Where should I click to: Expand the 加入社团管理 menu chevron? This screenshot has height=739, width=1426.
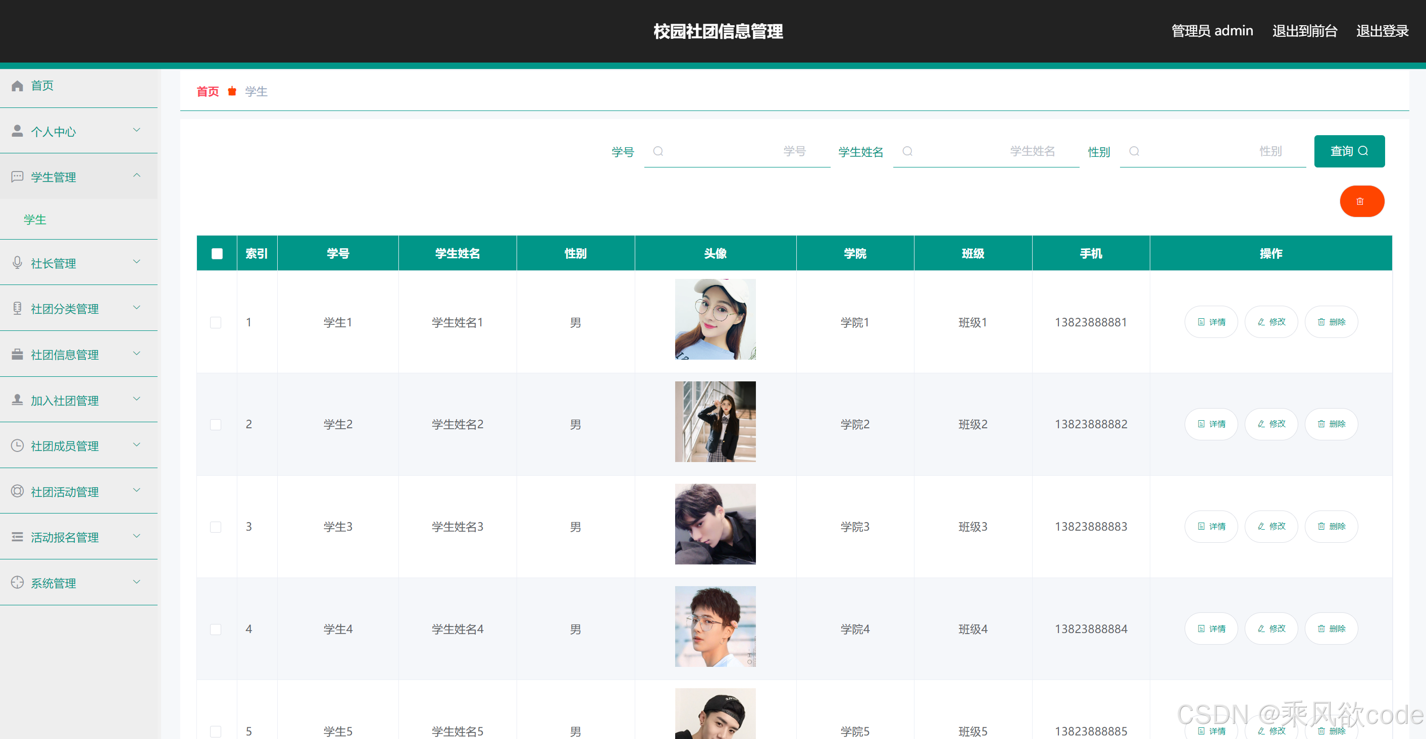point(137,399)
